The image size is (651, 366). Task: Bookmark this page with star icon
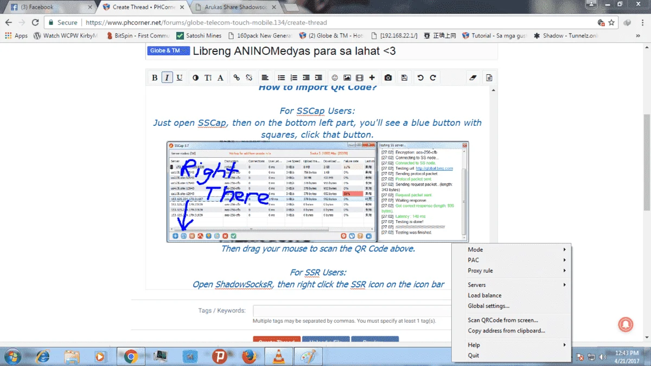pos(611,23)
